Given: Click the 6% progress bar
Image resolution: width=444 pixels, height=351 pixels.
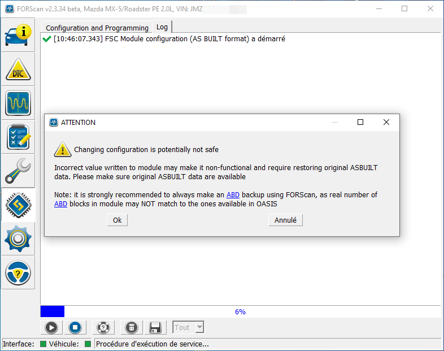Looking at the screenshot, I should 240,311.
